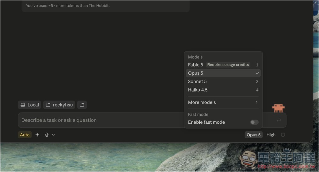Open the Opus 5 model selector button

coord(254,135)
